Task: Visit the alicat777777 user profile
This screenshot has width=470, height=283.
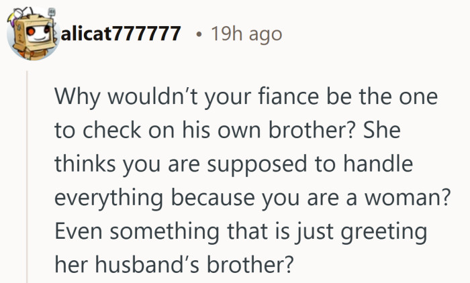Action: (x=121, y=34)
